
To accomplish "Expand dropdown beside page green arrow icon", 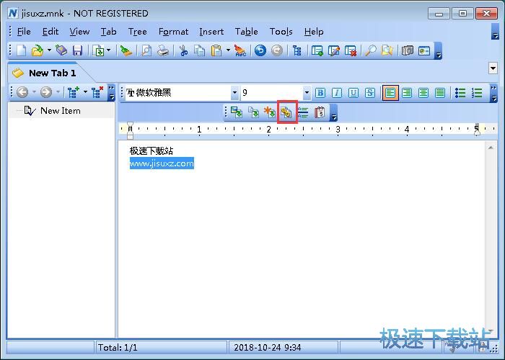I will (108, 50).
